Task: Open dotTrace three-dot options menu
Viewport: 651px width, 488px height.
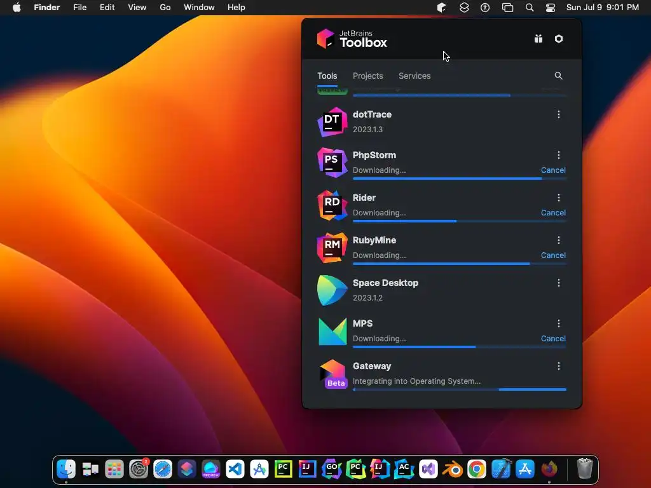Action: click(558, 114)
